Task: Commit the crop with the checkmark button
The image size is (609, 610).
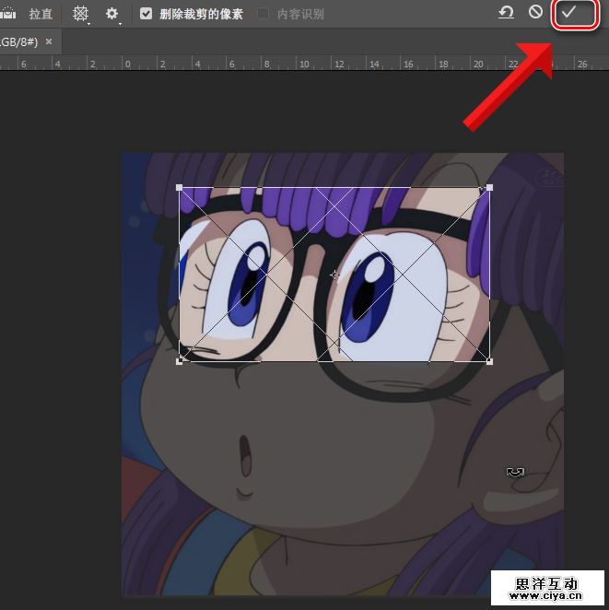Action: click(x=569, y=13)
